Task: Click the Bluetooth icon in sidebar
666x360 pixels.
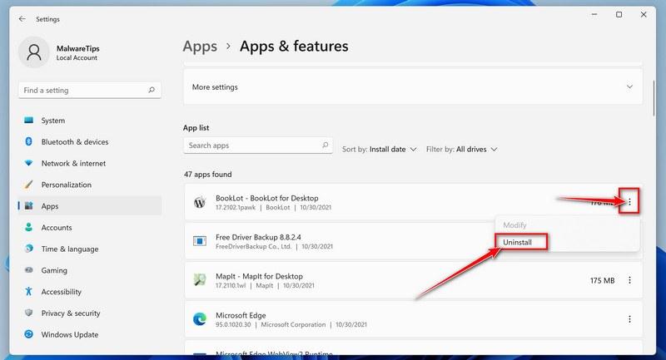Action: [x=28, y=141]
